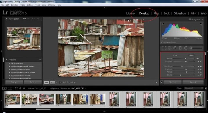This screenshot has width=208, height=113.
Task: Open the Slideshow module
Action: click(x=180, y=13)
